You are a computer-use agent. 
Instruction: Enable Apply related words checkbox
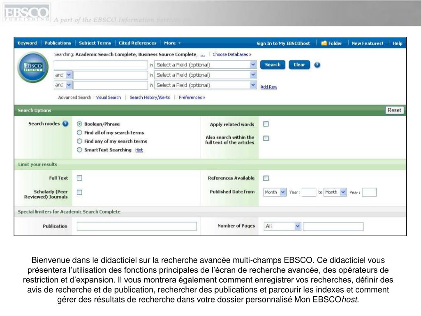266,124
